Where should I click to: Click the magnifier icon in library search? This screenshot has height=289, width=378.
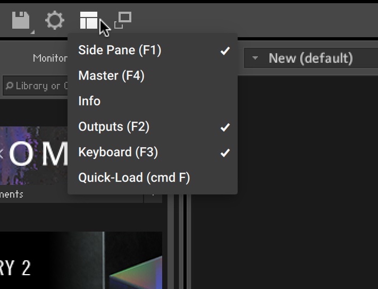point(9,86)
